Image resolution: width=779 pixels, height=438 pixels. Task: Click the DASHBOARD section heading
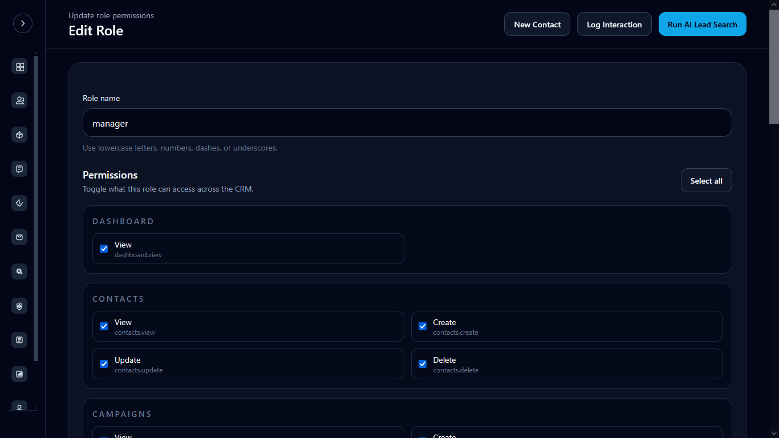[123, 221]
